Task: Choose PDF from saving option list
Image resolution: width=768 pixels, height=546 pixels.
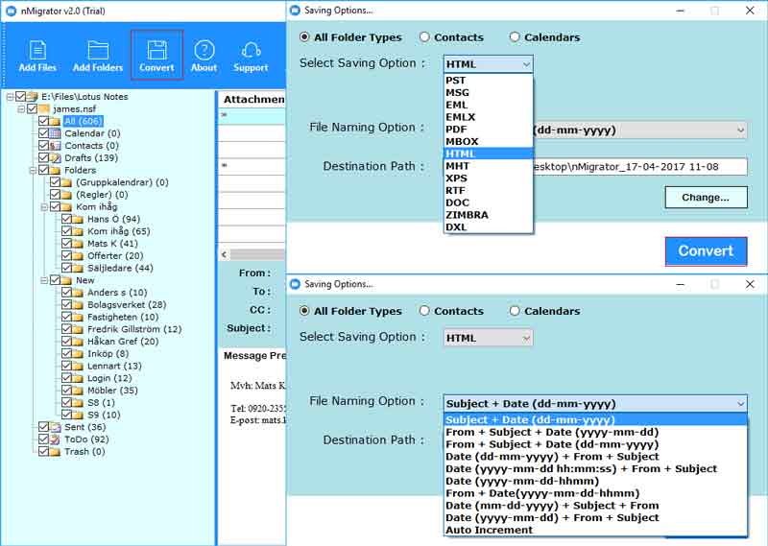Action: [489, 130]
